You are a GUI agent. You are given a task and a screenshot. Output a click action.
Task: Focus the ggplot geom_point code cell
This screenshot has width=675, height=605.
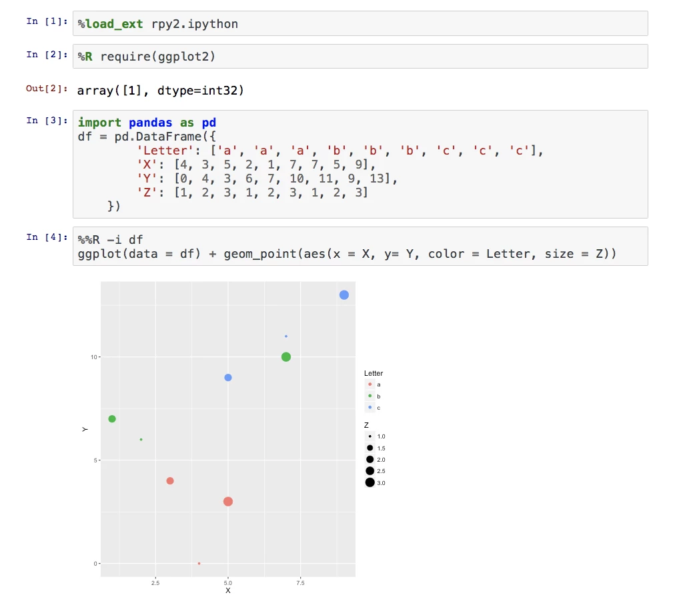click(x=360, y=247)
